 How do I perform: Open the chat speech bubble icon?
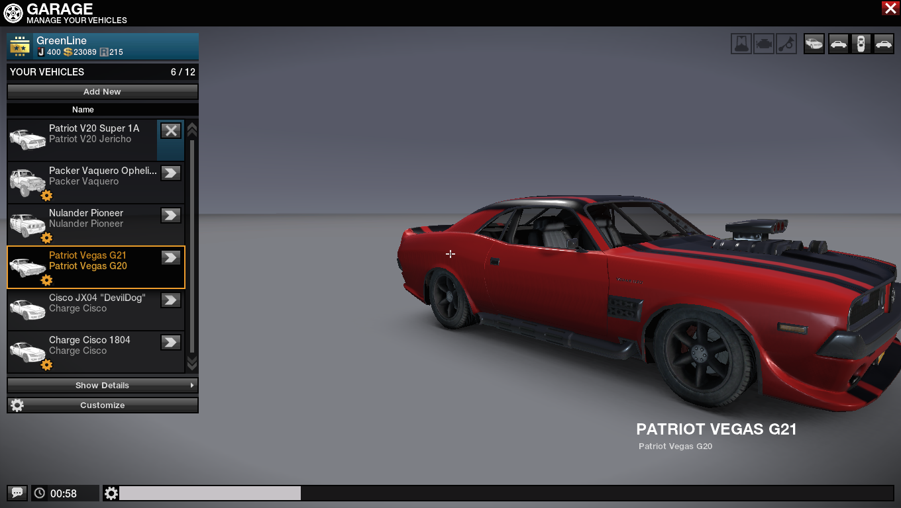click(17, 493)
